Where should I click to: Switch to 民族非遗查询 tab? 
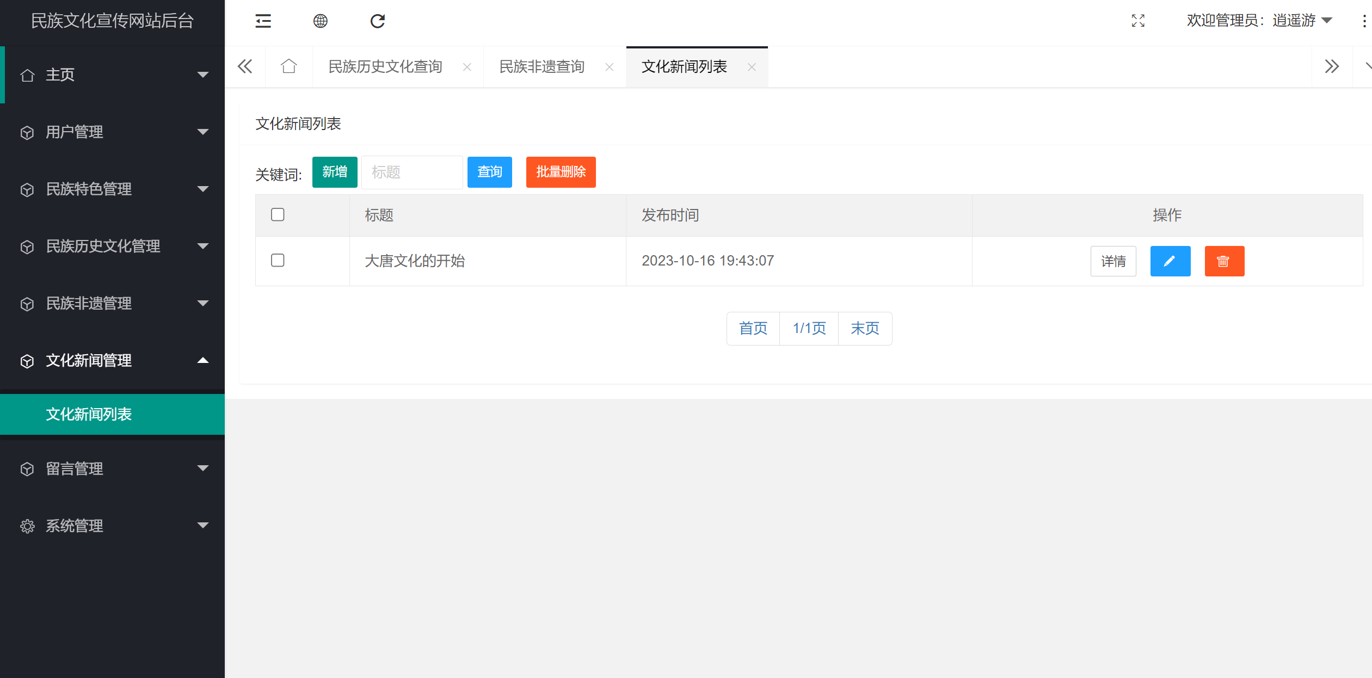pyautogui.click(x=542, y=66)
